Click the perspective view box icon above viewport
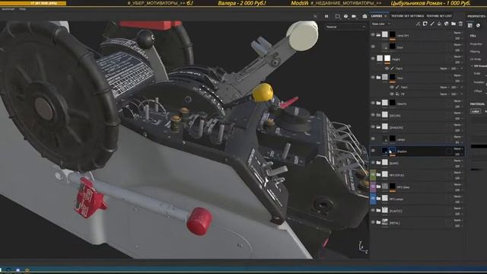 (337, 16)
